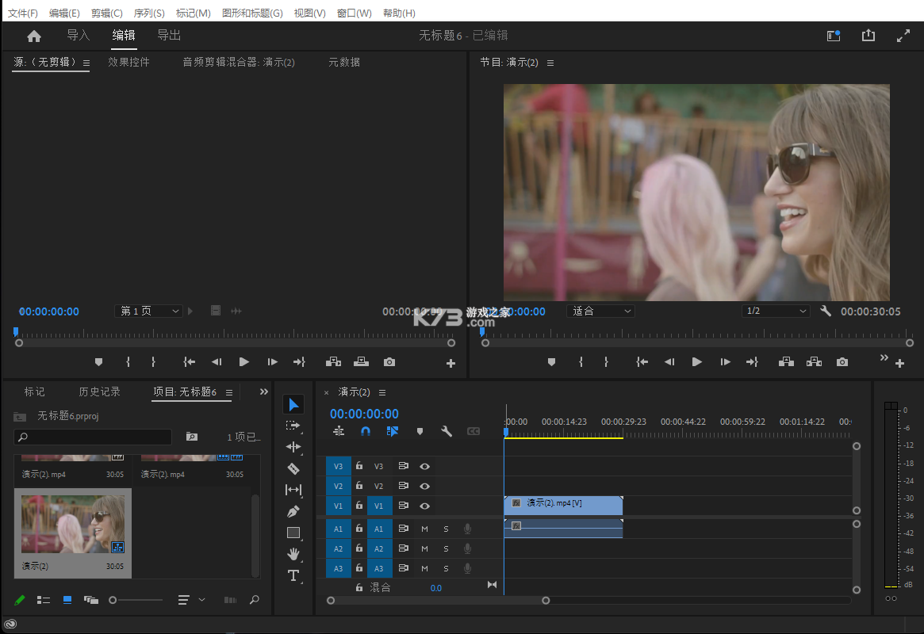Open the 剪辑(C) menu
The width and height of the screenshot is (924, 634).
point(106,13)
